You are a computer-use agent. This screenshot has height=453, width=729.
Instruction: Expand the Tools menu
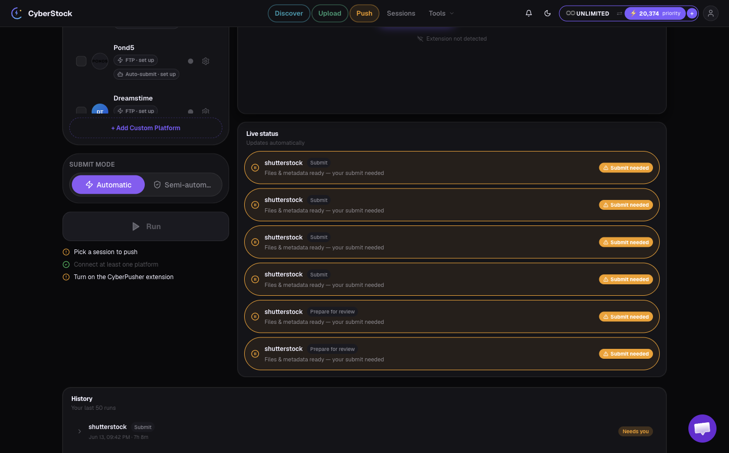[441, 14]
